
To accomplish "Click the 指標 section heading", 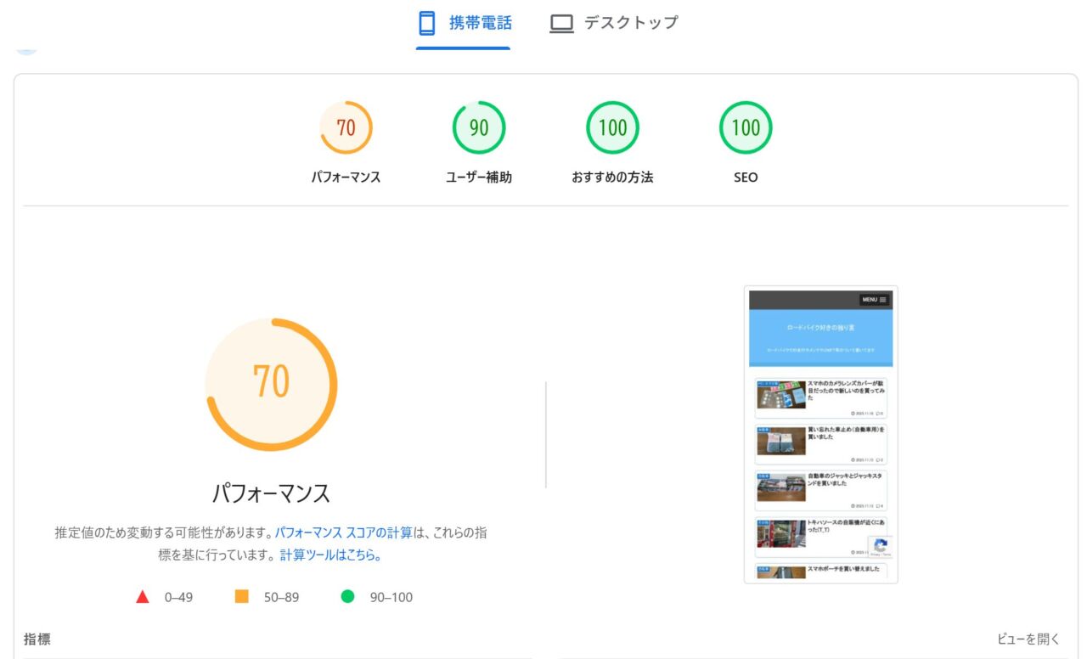I will (x=37, y=639).
